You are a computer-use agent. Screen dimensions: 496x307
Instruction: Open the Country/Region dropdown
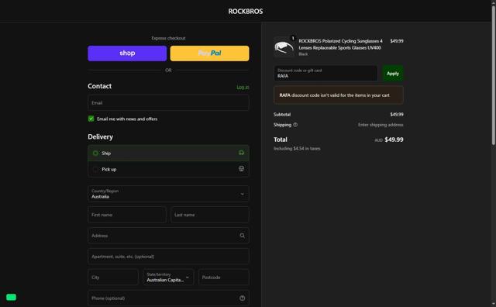point(168,193)
